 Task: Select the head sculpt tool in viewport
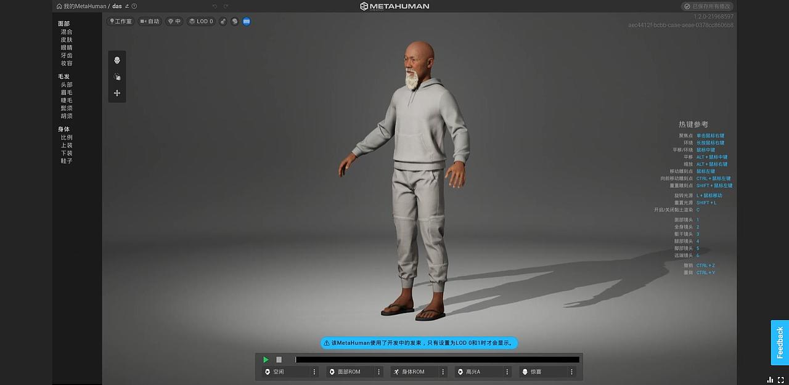tap(117, 60)
